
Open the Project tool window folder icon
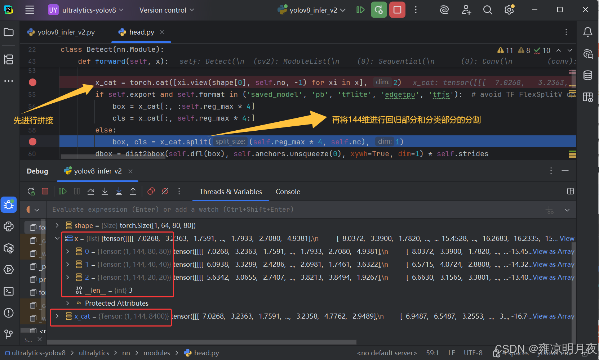pyautogui.click(x=9, y=32)
